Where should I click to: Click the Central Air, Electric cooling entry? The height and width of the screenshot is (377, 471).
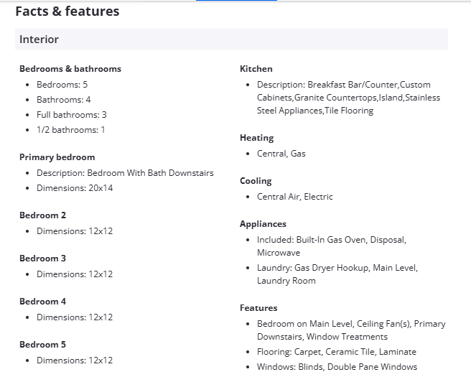tap(295, 197)
